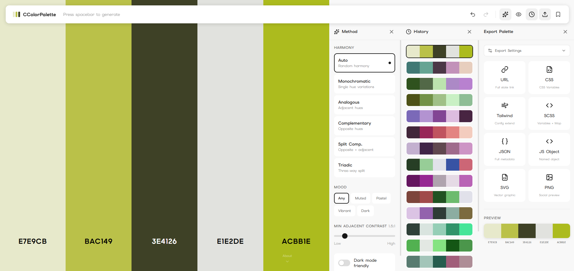
Task: Adjust the minimum adjacent contrast slider
Action: [345, 236]
